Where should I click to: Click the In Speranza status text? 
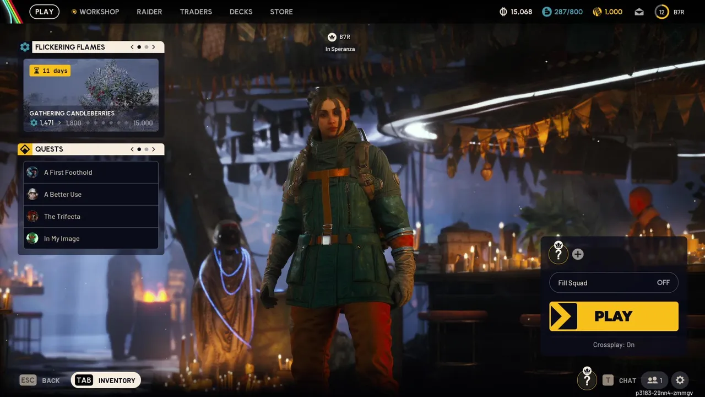(340, 49)
